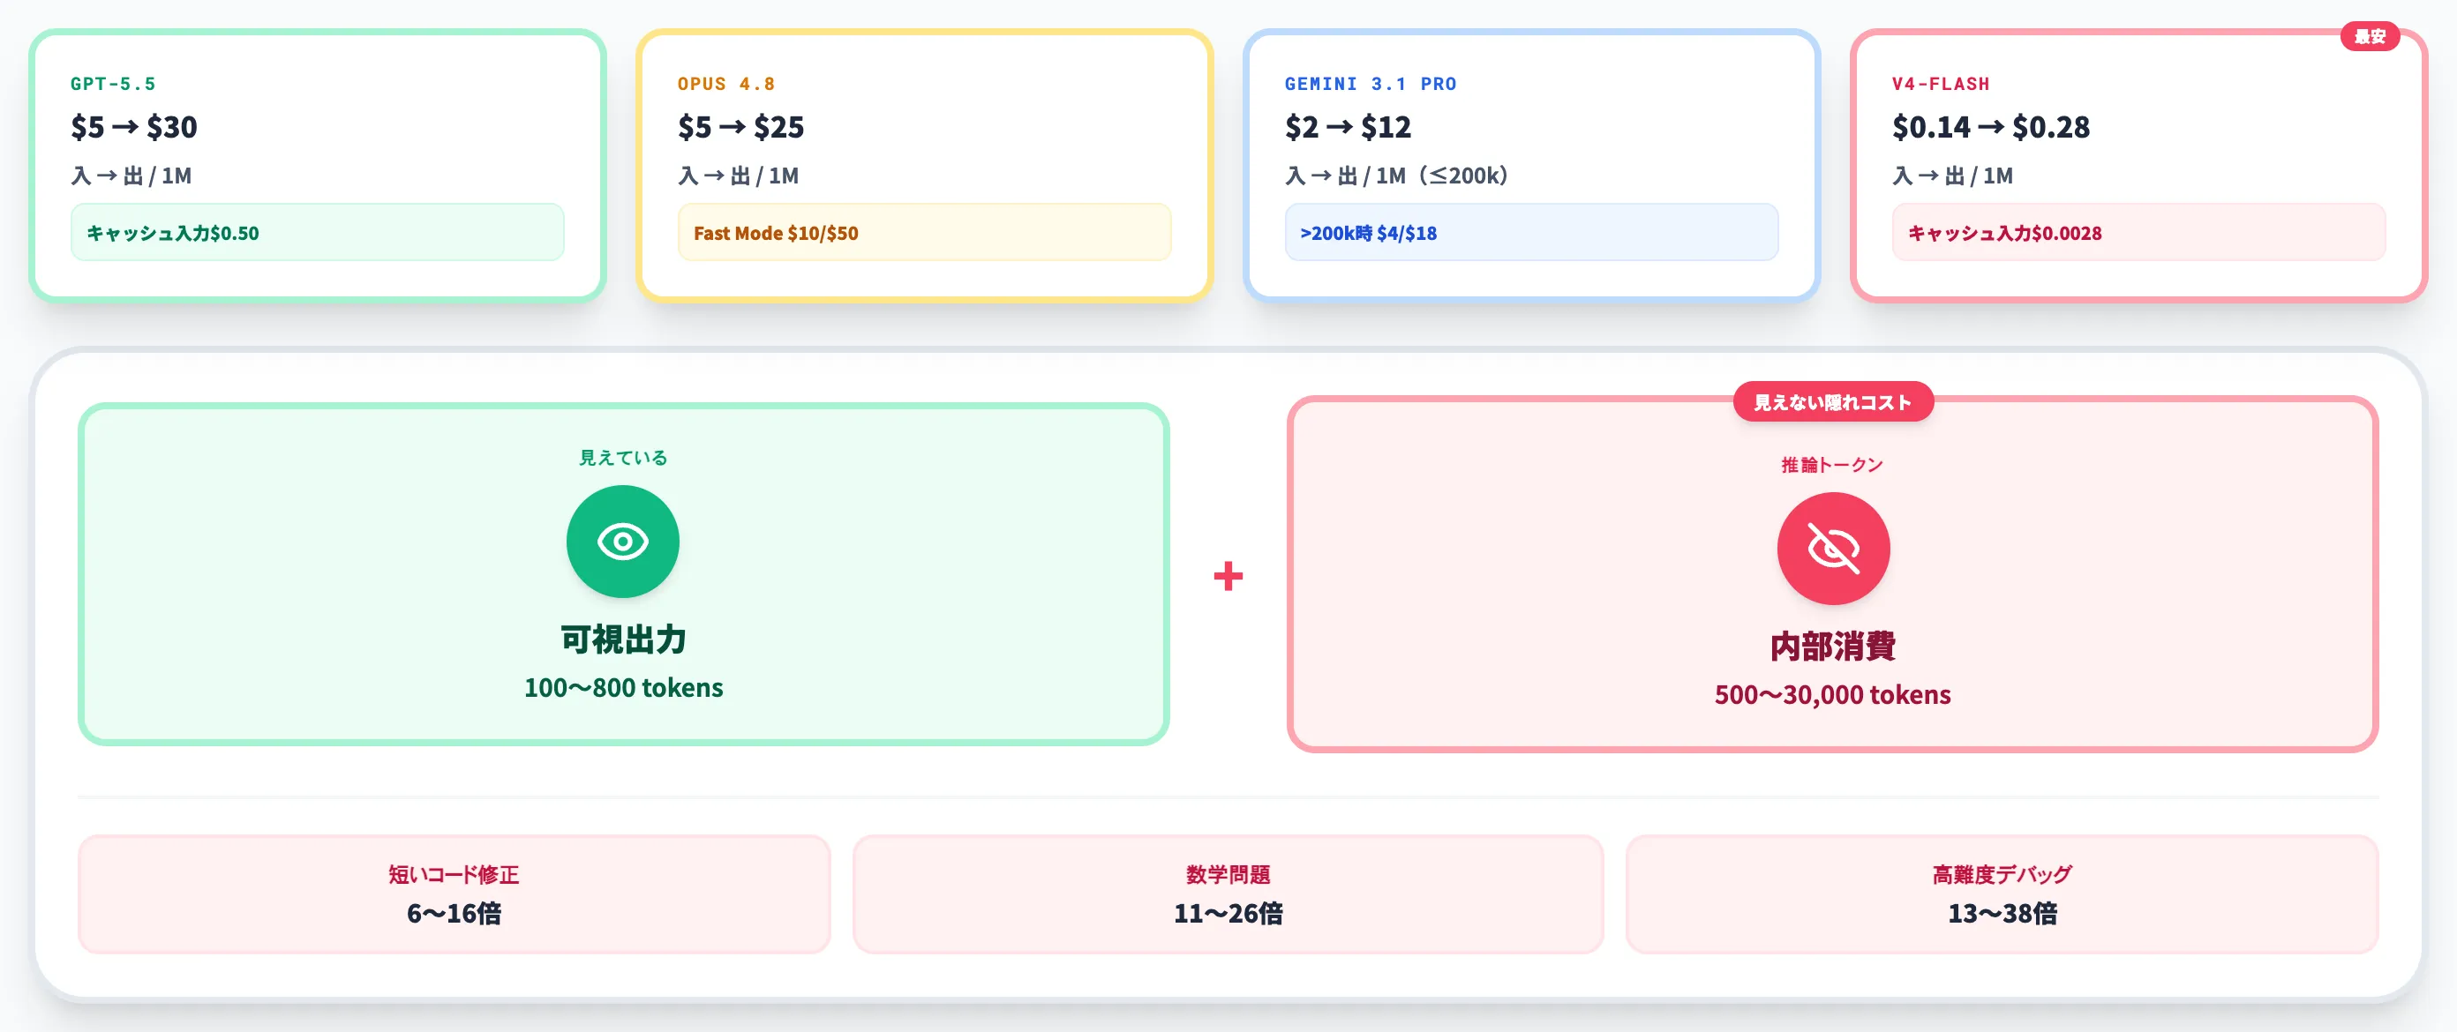
Task: Click the キャッシュ入力$0.0028 pink chip
Action: pyautogui.click(x=2138, y=233)
